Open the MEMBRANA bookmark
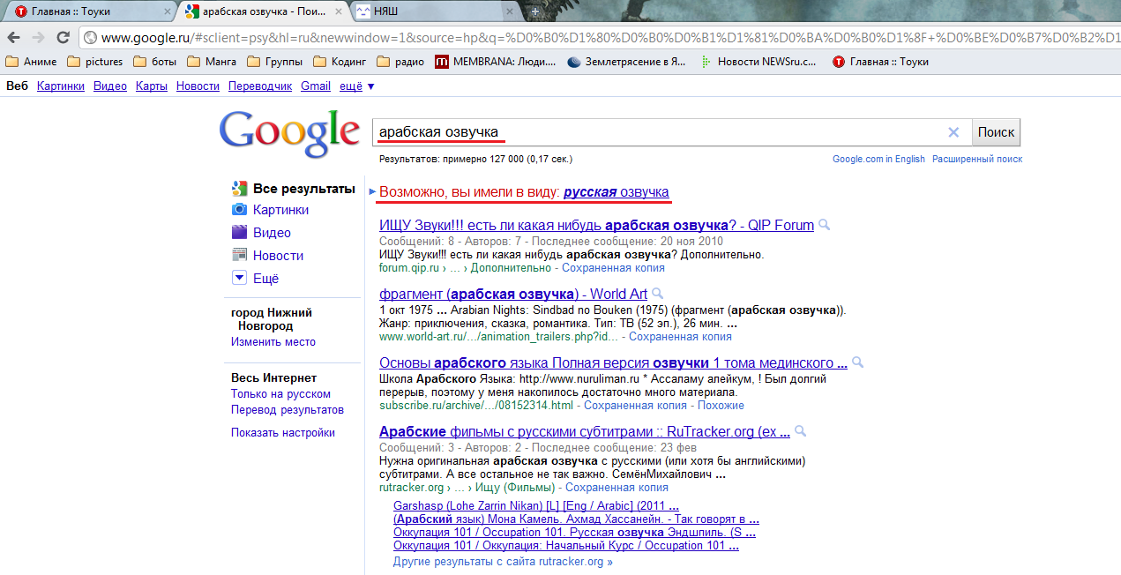This screenshot has height=575, width=1121. 496,62
